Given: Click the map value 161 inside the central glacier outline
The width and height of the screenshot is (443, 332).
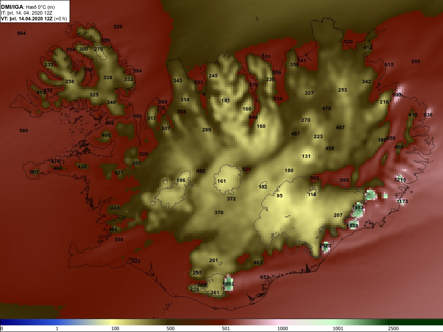Looking at the screenshot, I should point(222,181).
